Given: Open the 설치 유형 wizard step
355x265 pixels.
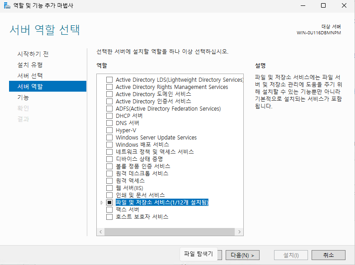Looking at the screenshot, I should point(30,65).
